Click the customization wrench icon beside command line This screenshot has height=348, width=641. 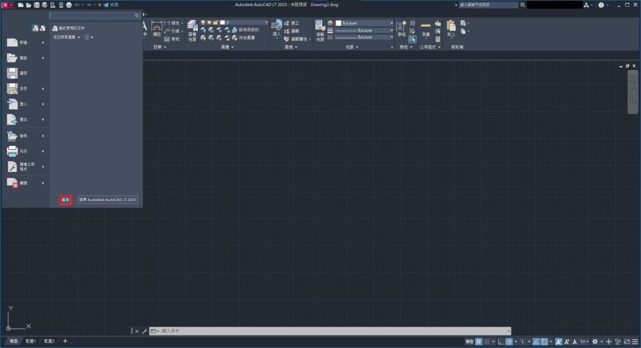145,330
